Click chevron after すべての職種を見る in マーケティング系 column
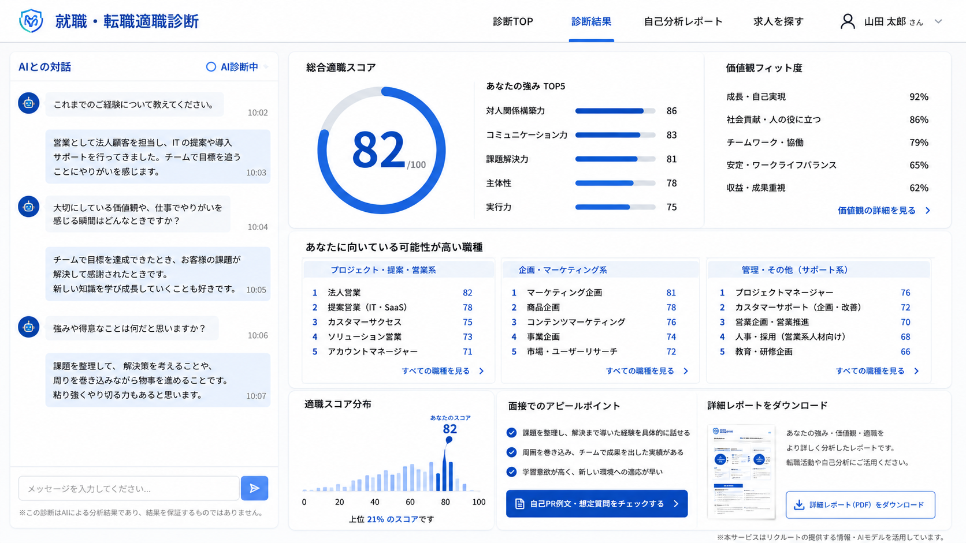 click(686, 371)
